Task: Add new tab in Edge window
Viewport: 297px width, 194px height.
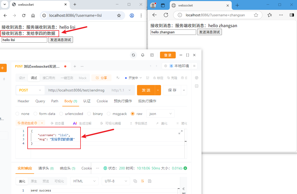Action: 237,5
